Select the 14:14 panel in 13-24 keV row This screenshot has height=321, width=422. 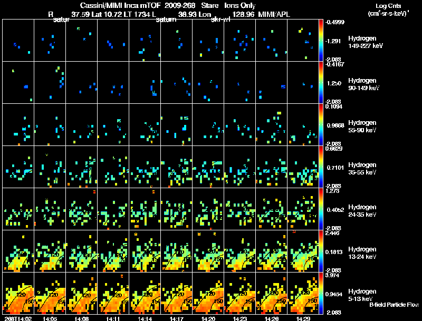(145, 251)
